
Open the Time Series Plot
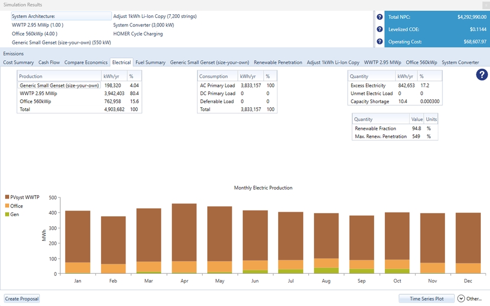pos(426,299)
